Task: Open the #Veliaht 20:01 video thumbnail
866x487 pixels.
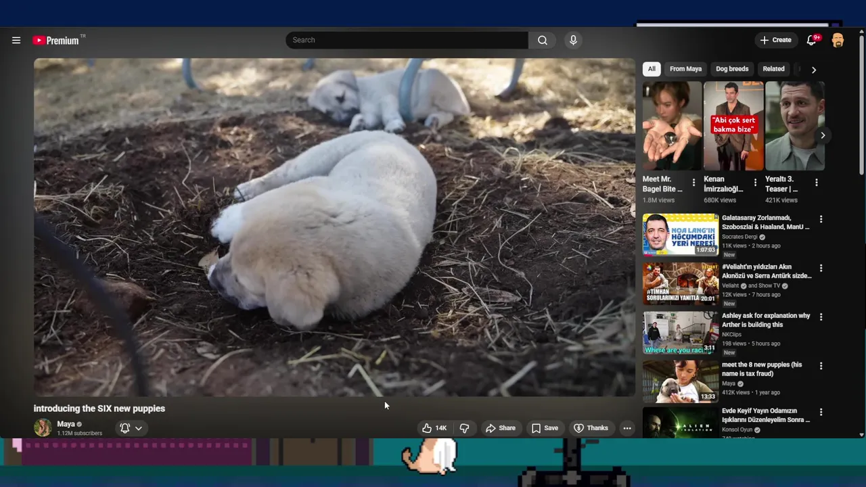Action: pyautogui.click(x=681, y=283)
